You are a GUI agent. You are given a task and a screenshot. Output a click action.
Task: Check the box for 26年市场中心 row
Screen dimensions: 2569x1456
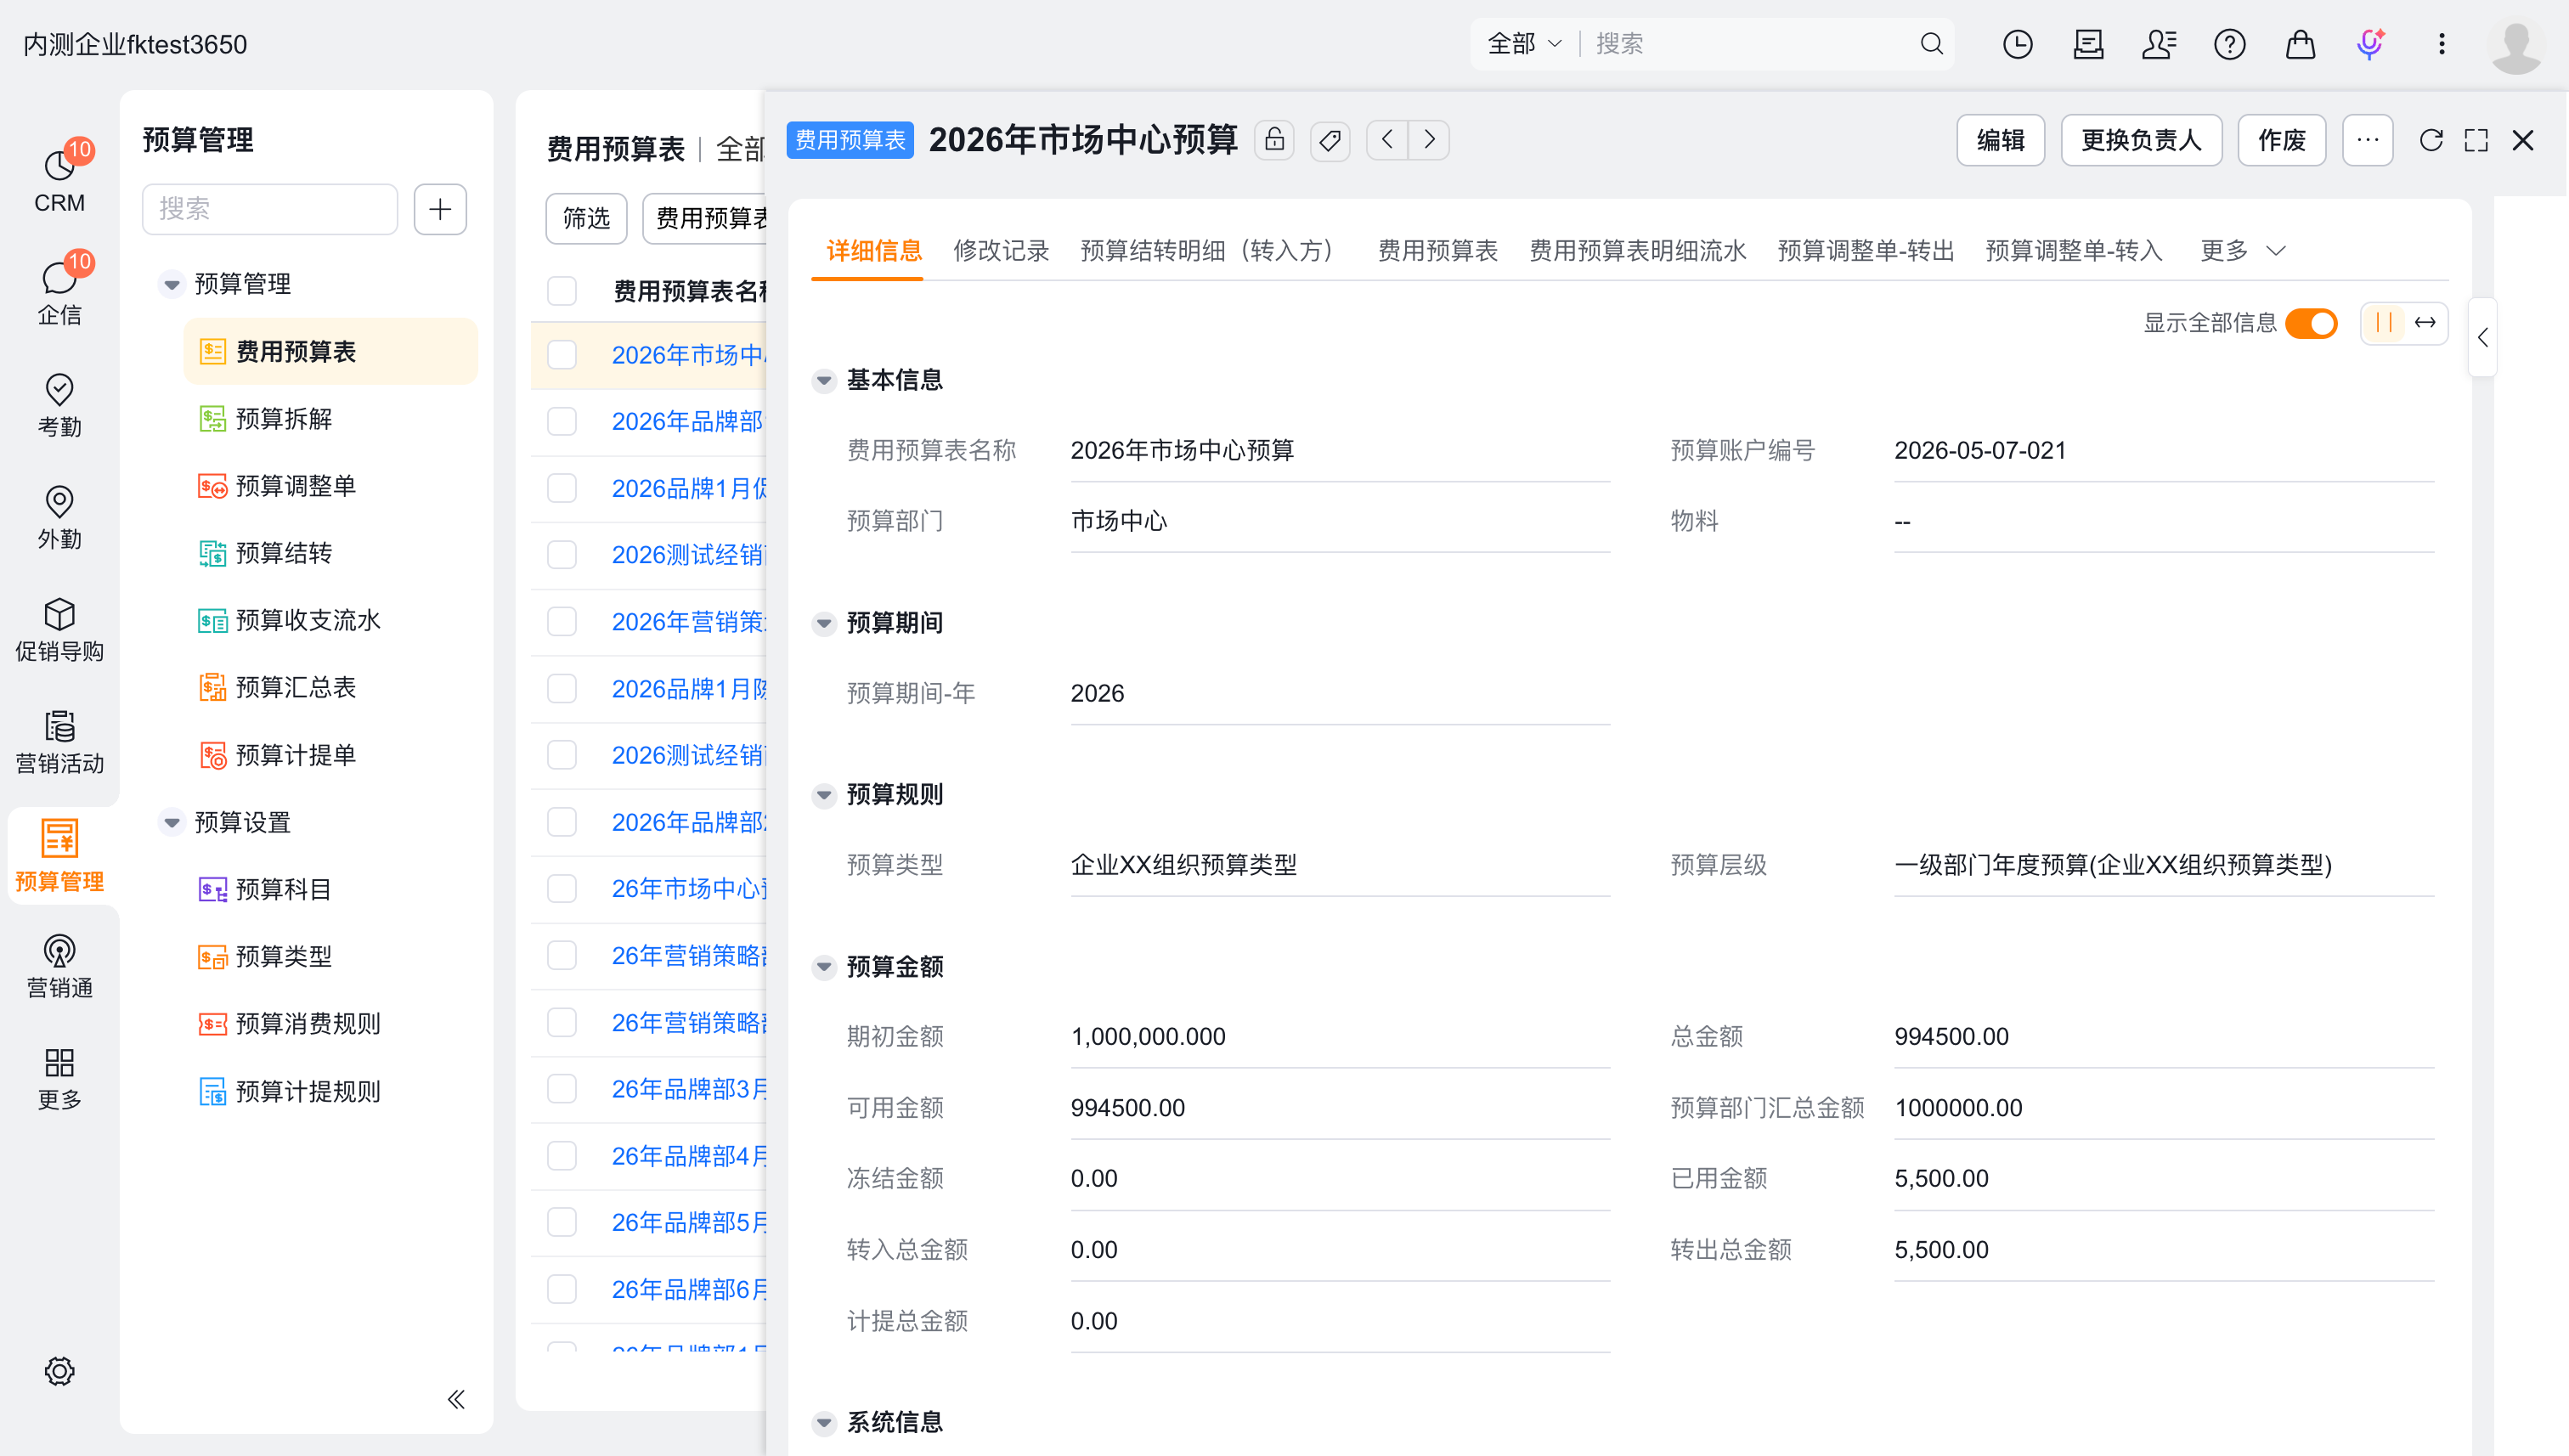pos(562,888)
